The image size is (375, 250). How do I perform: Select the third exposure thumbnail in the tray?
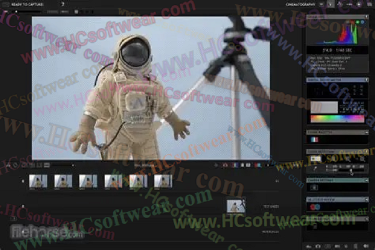[x=88, y=181]
